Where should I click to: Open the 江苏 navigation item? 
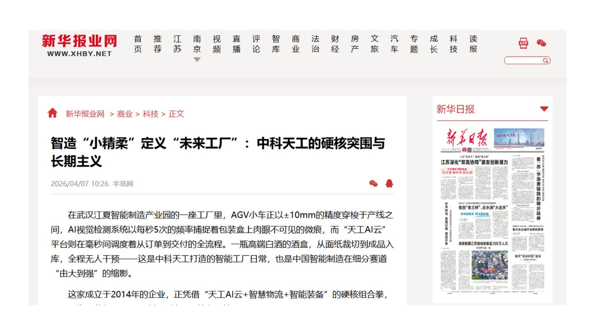177,44
